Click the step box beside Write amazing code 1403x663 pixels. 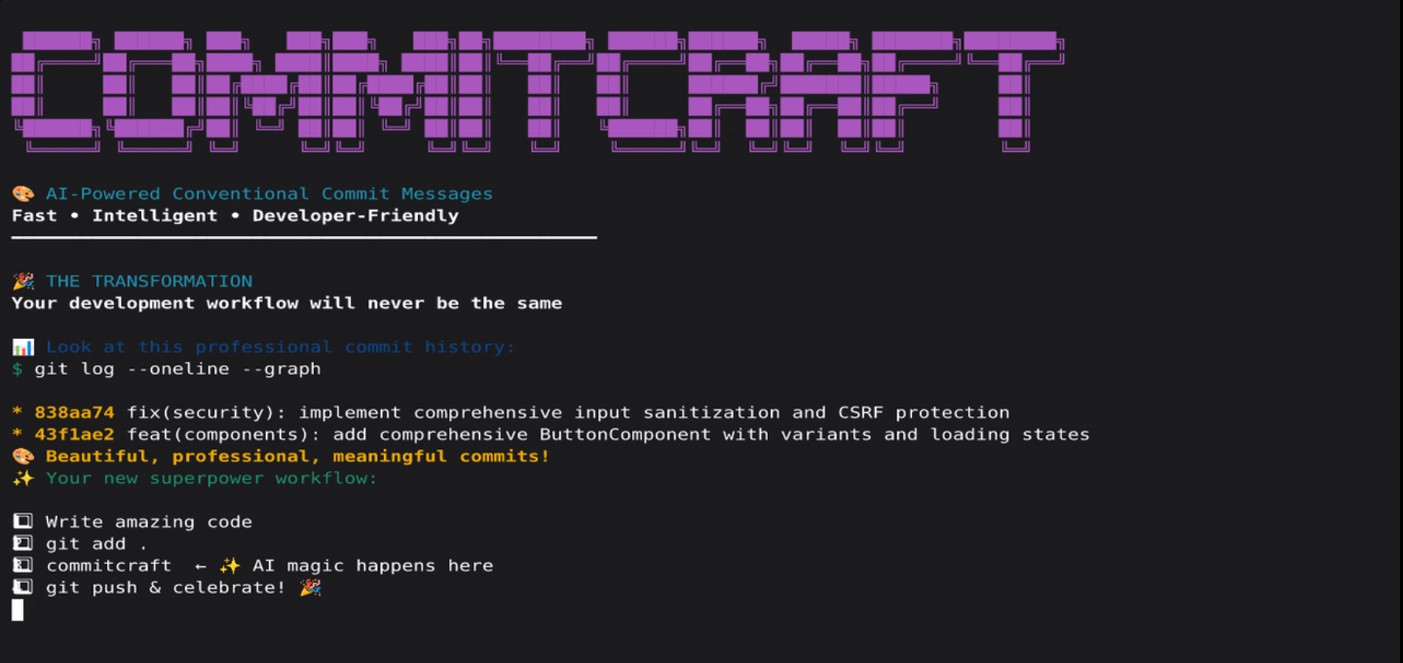[x=23, y=521]
